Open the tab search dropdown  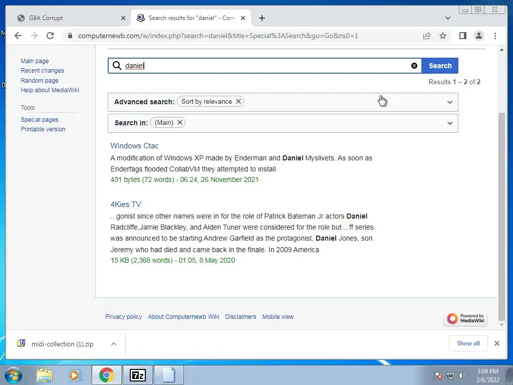coord(448,18)
